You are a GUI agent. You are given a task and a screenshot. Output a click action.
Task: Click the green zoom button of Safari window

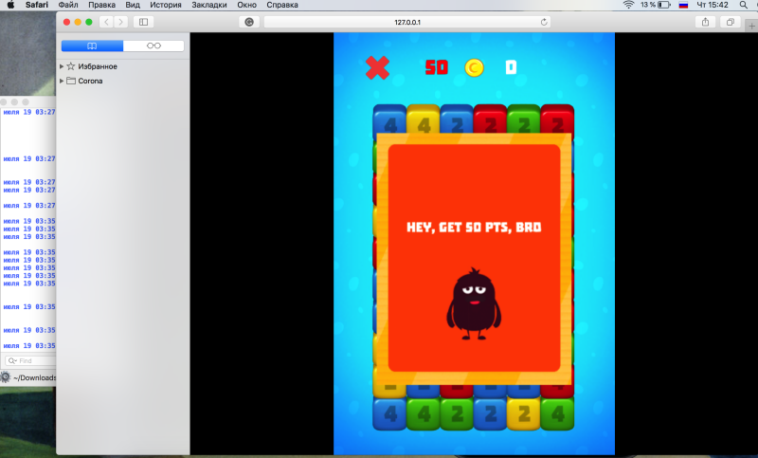[x=89, y=22]
